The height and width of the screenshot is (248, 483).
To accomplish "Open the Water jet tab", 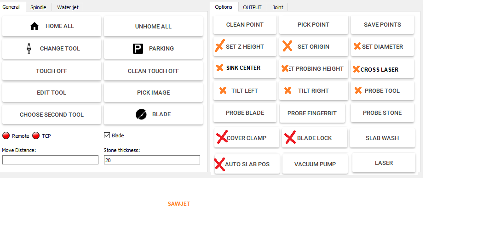I will click(x=68, y=7).
